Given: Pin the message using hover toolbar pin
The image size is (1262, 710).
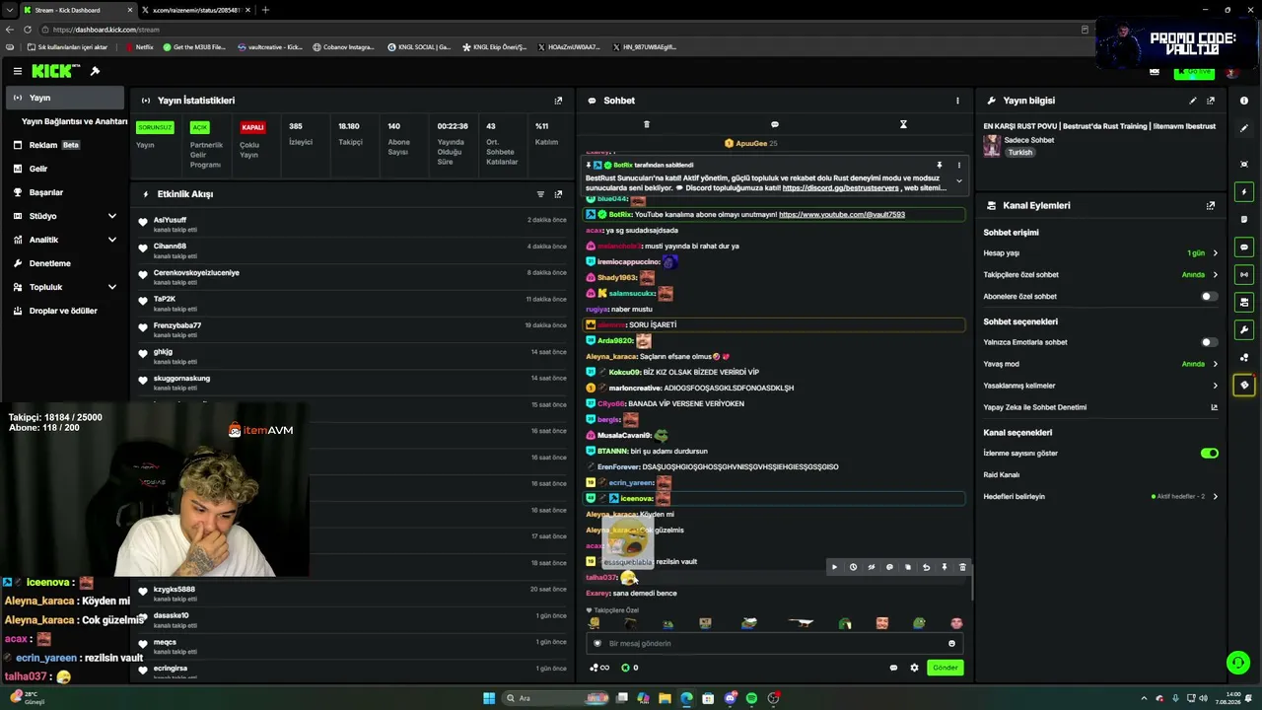Looking at the screenshot, I should [x=945, y=567].
